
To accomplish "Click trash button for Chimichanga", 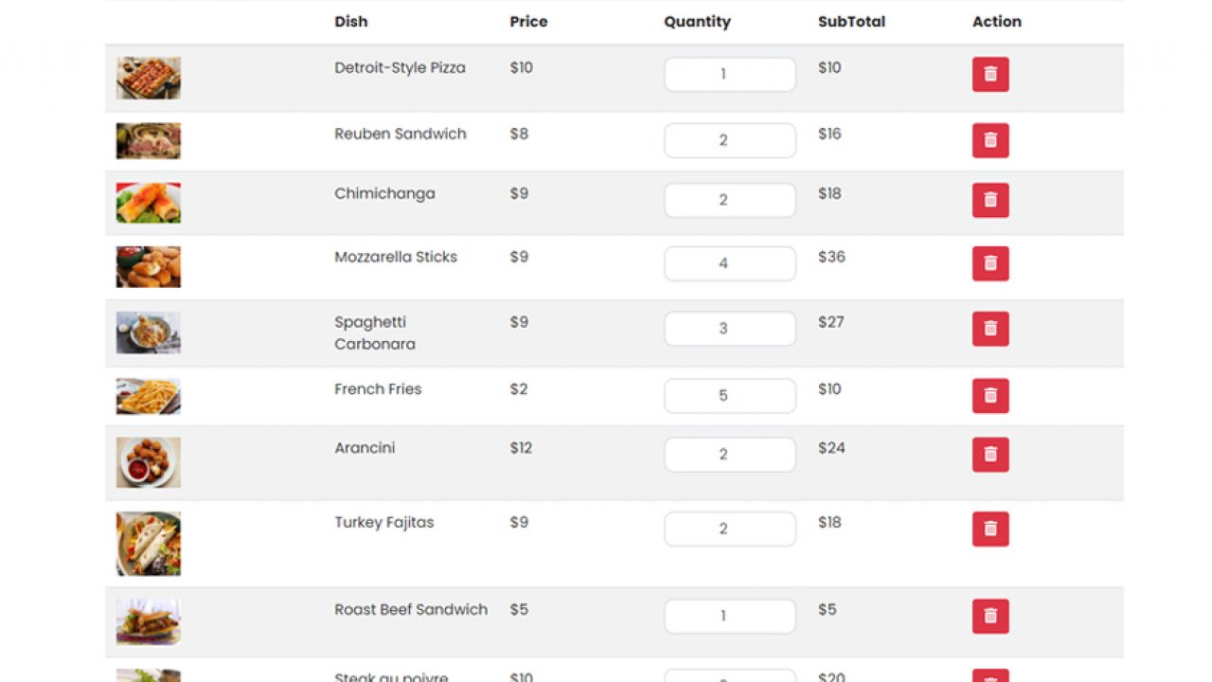I will [x=990, y=200].
